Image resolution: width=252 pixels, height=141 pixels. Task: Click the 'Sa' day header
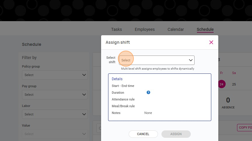click(x=234, y=73)
